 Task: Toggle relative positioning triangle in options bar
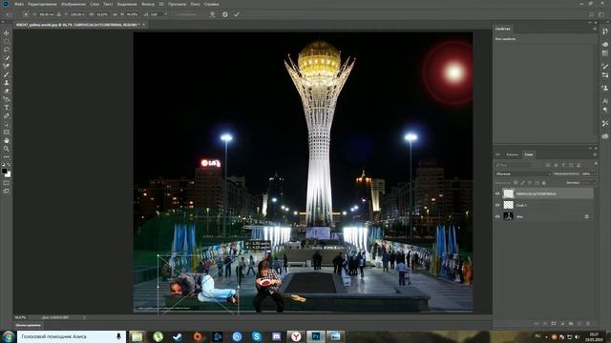click(x=59, y=14)
